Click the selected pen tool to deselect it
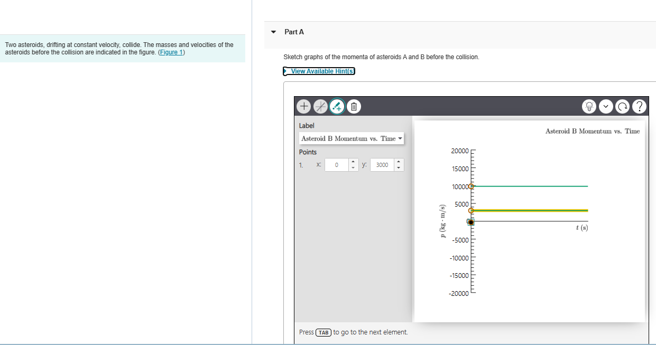The image size is (656, 345). [337, 106]
